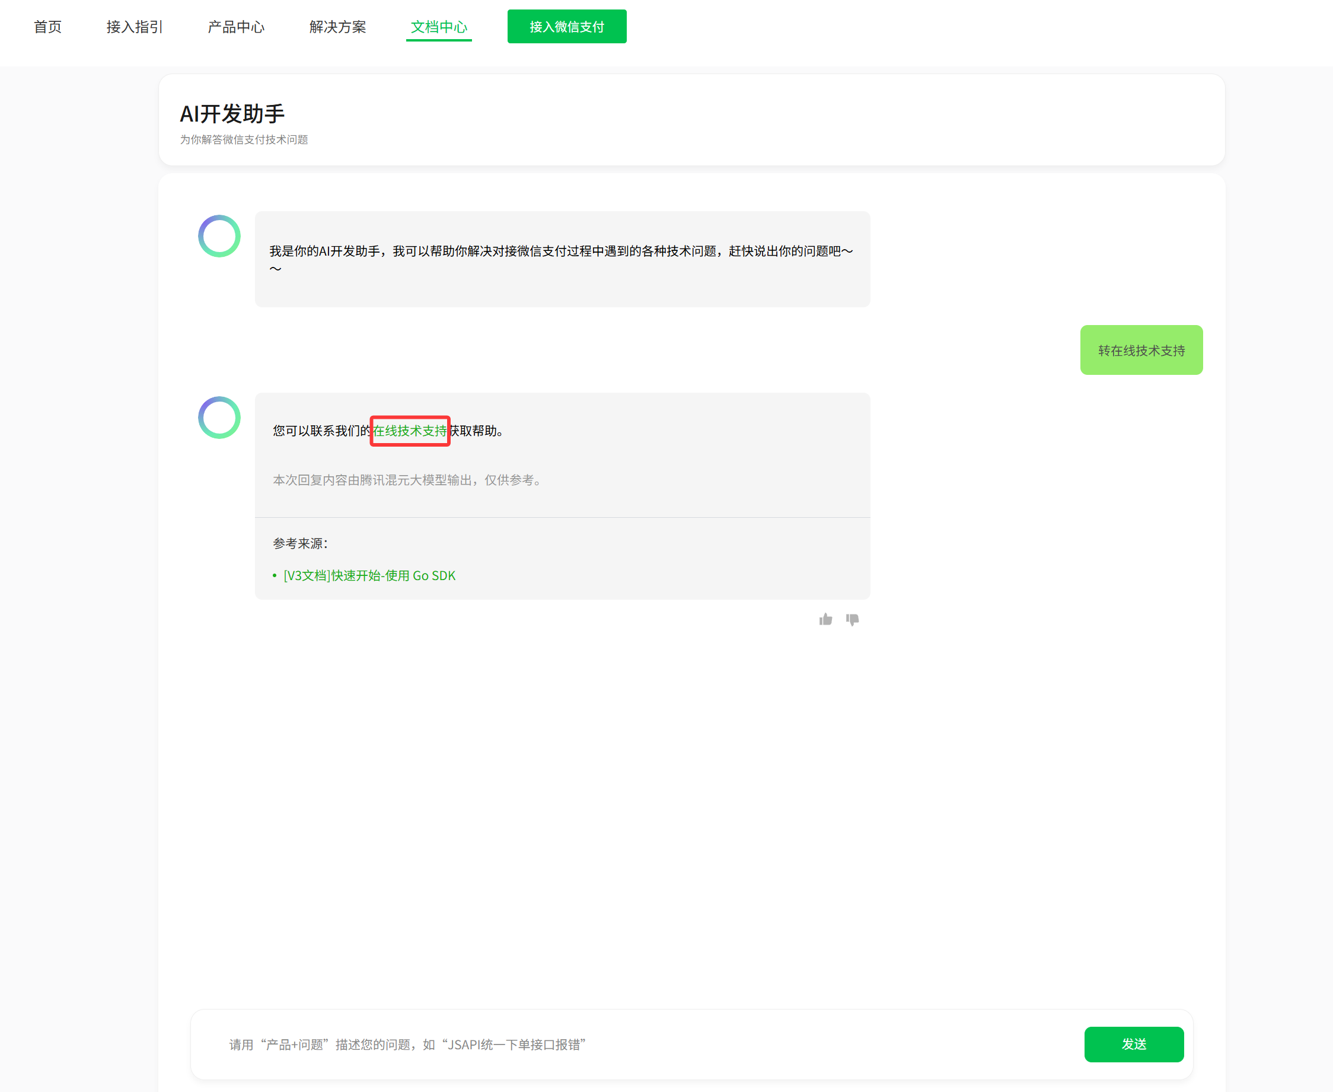
Task: Click the 本次回复内容由腾讯混元大模型输出 disclaimer
Action: coord(407,480)
